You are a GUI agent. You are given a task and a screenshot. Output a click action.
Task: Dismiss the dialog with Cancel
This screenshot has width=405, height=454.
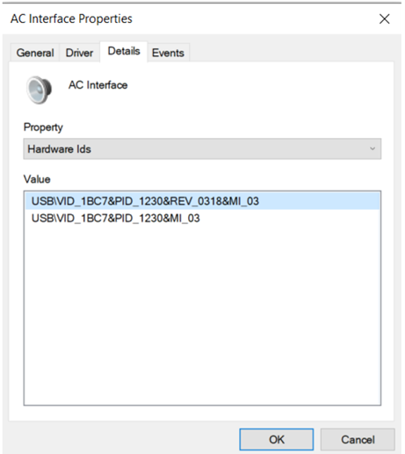[x=358, y=439]
